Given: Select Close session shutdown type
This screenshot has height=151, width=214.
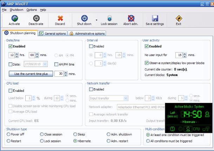Looking at the screenshot, I should coord(42,134).
